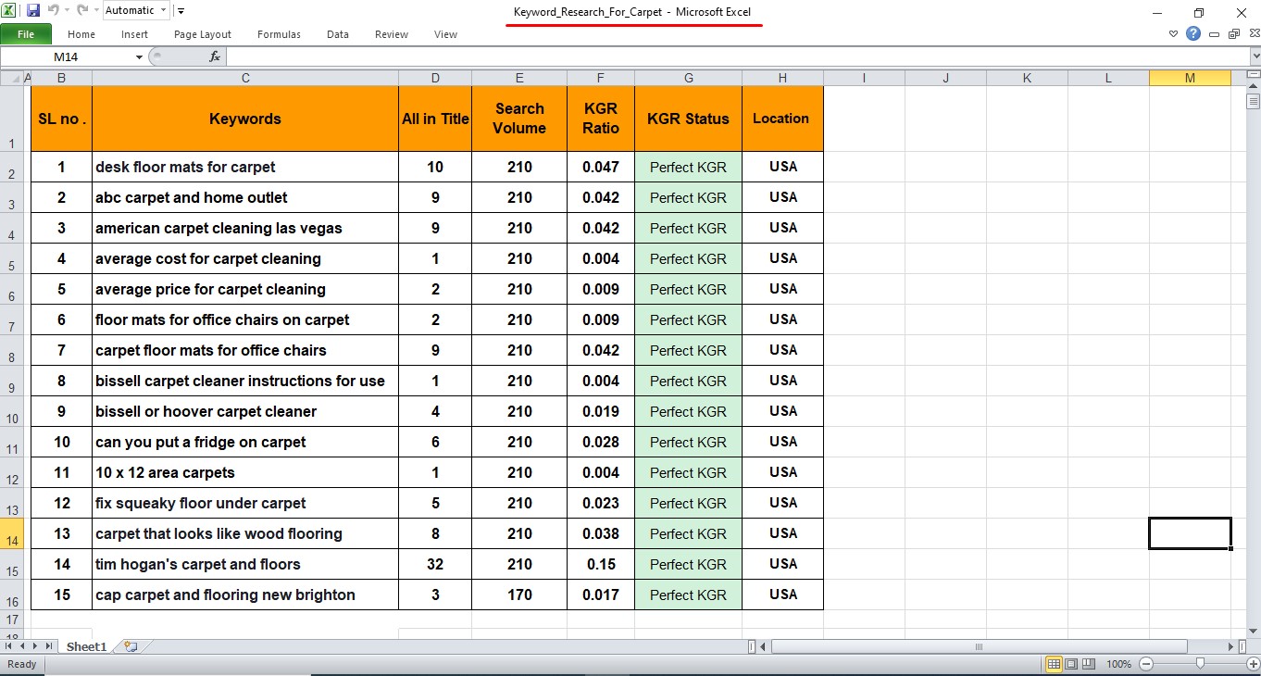Open Customize Quick Access Toolbar dropdown
Viewport: 1261px width, 676px height.
pyautogui.click(x=181, y=11)
